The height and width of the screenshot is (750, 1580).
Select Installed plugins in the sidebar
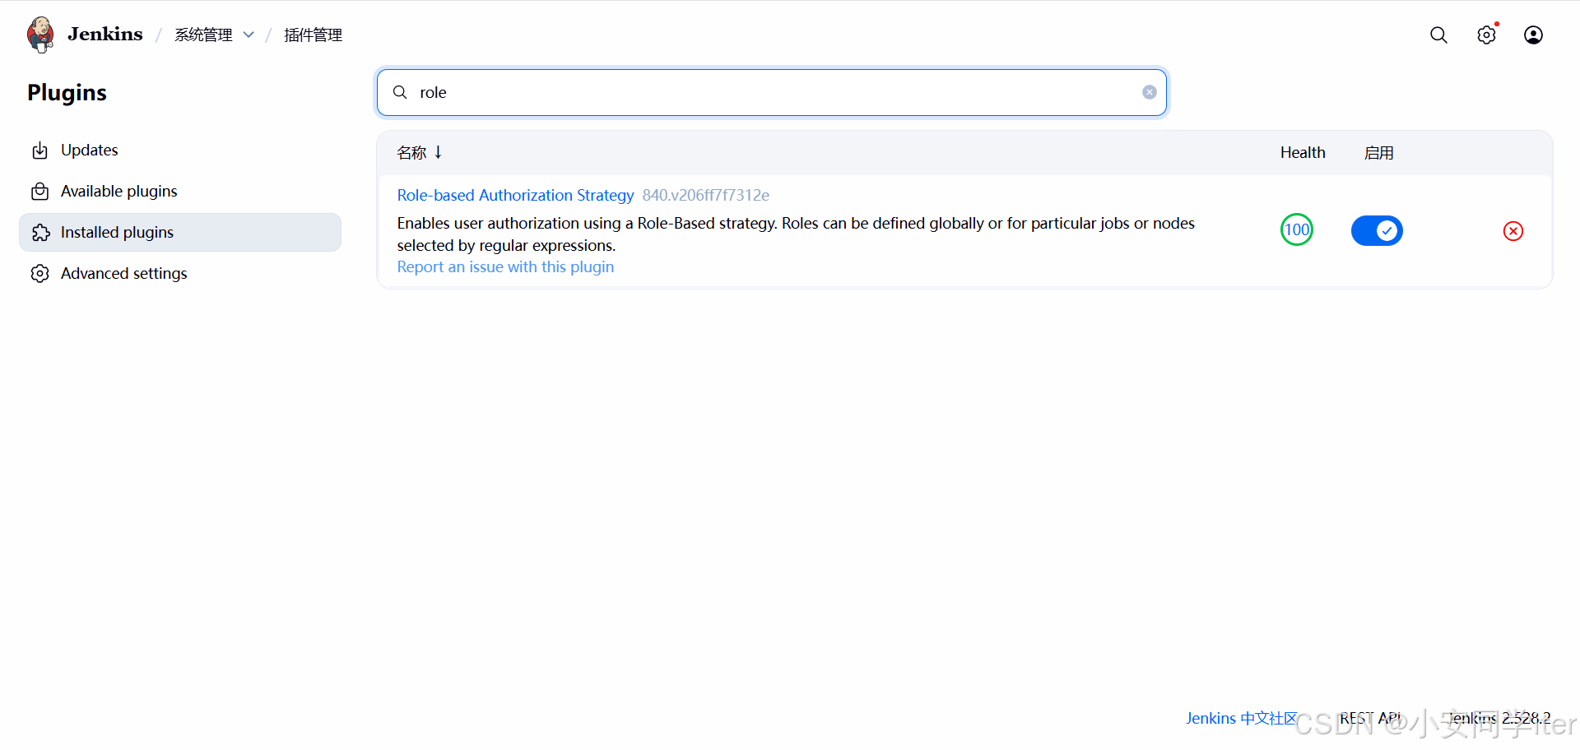click(180, 233)
